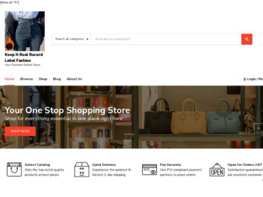Click the SHOP NOW button
263x197 pixels.
(20, 131)
